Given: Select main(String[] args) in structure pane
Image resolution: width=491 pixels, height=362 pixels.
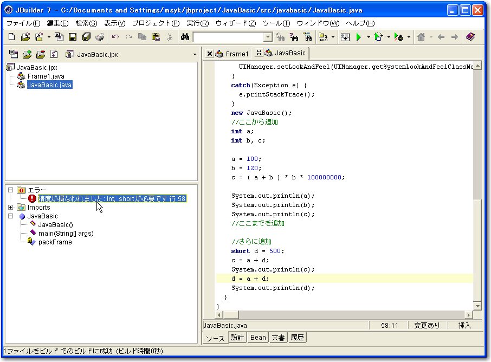Looking at the screenshot, I should tap(66, 234).
